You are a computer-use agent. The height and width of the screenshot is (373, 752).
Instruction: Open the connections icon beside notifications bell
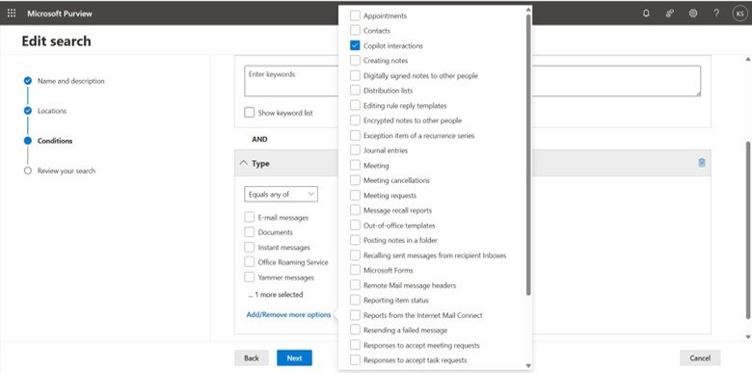670,13
